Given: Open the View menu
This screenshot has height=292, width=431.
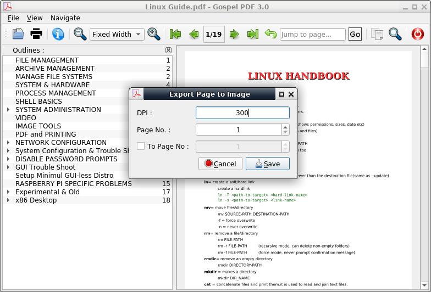Looking at the screenshot, I should coord(35,18).
